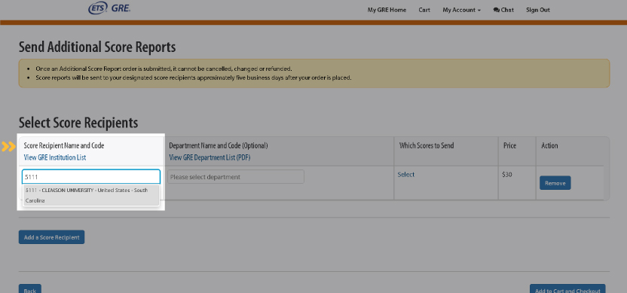Click the Price column header
This screenshot has height=293, width=627.
coord(509,145)
